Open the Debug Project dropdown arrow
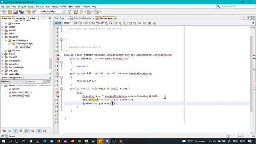256x144 pixels. coord(92,12)
